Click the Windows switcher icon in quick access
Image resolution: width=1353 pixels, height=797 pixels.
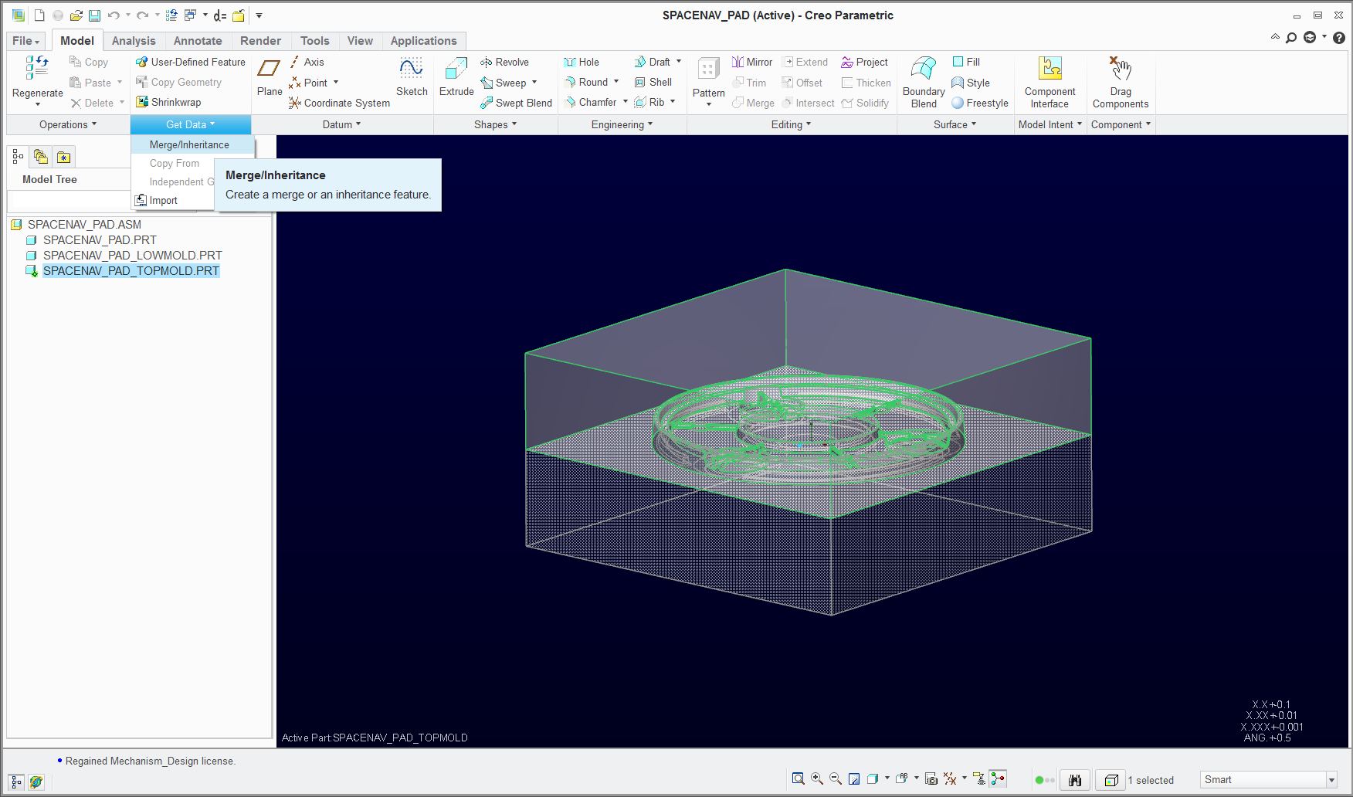[190, 15]
